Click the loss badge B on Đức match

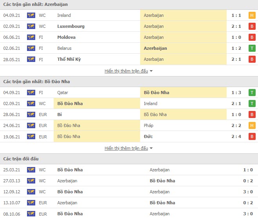pos(252,136)
